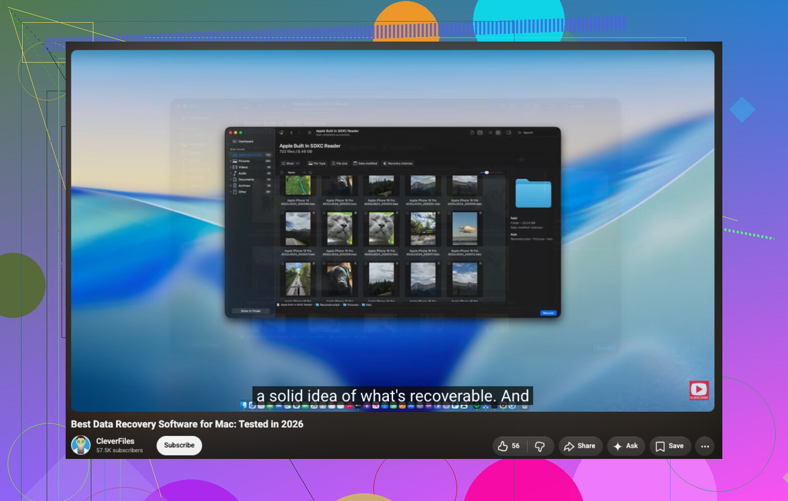Click the Ask sparkle button
The height and width of the screenshot is (501, 788).
coord(626,446)
